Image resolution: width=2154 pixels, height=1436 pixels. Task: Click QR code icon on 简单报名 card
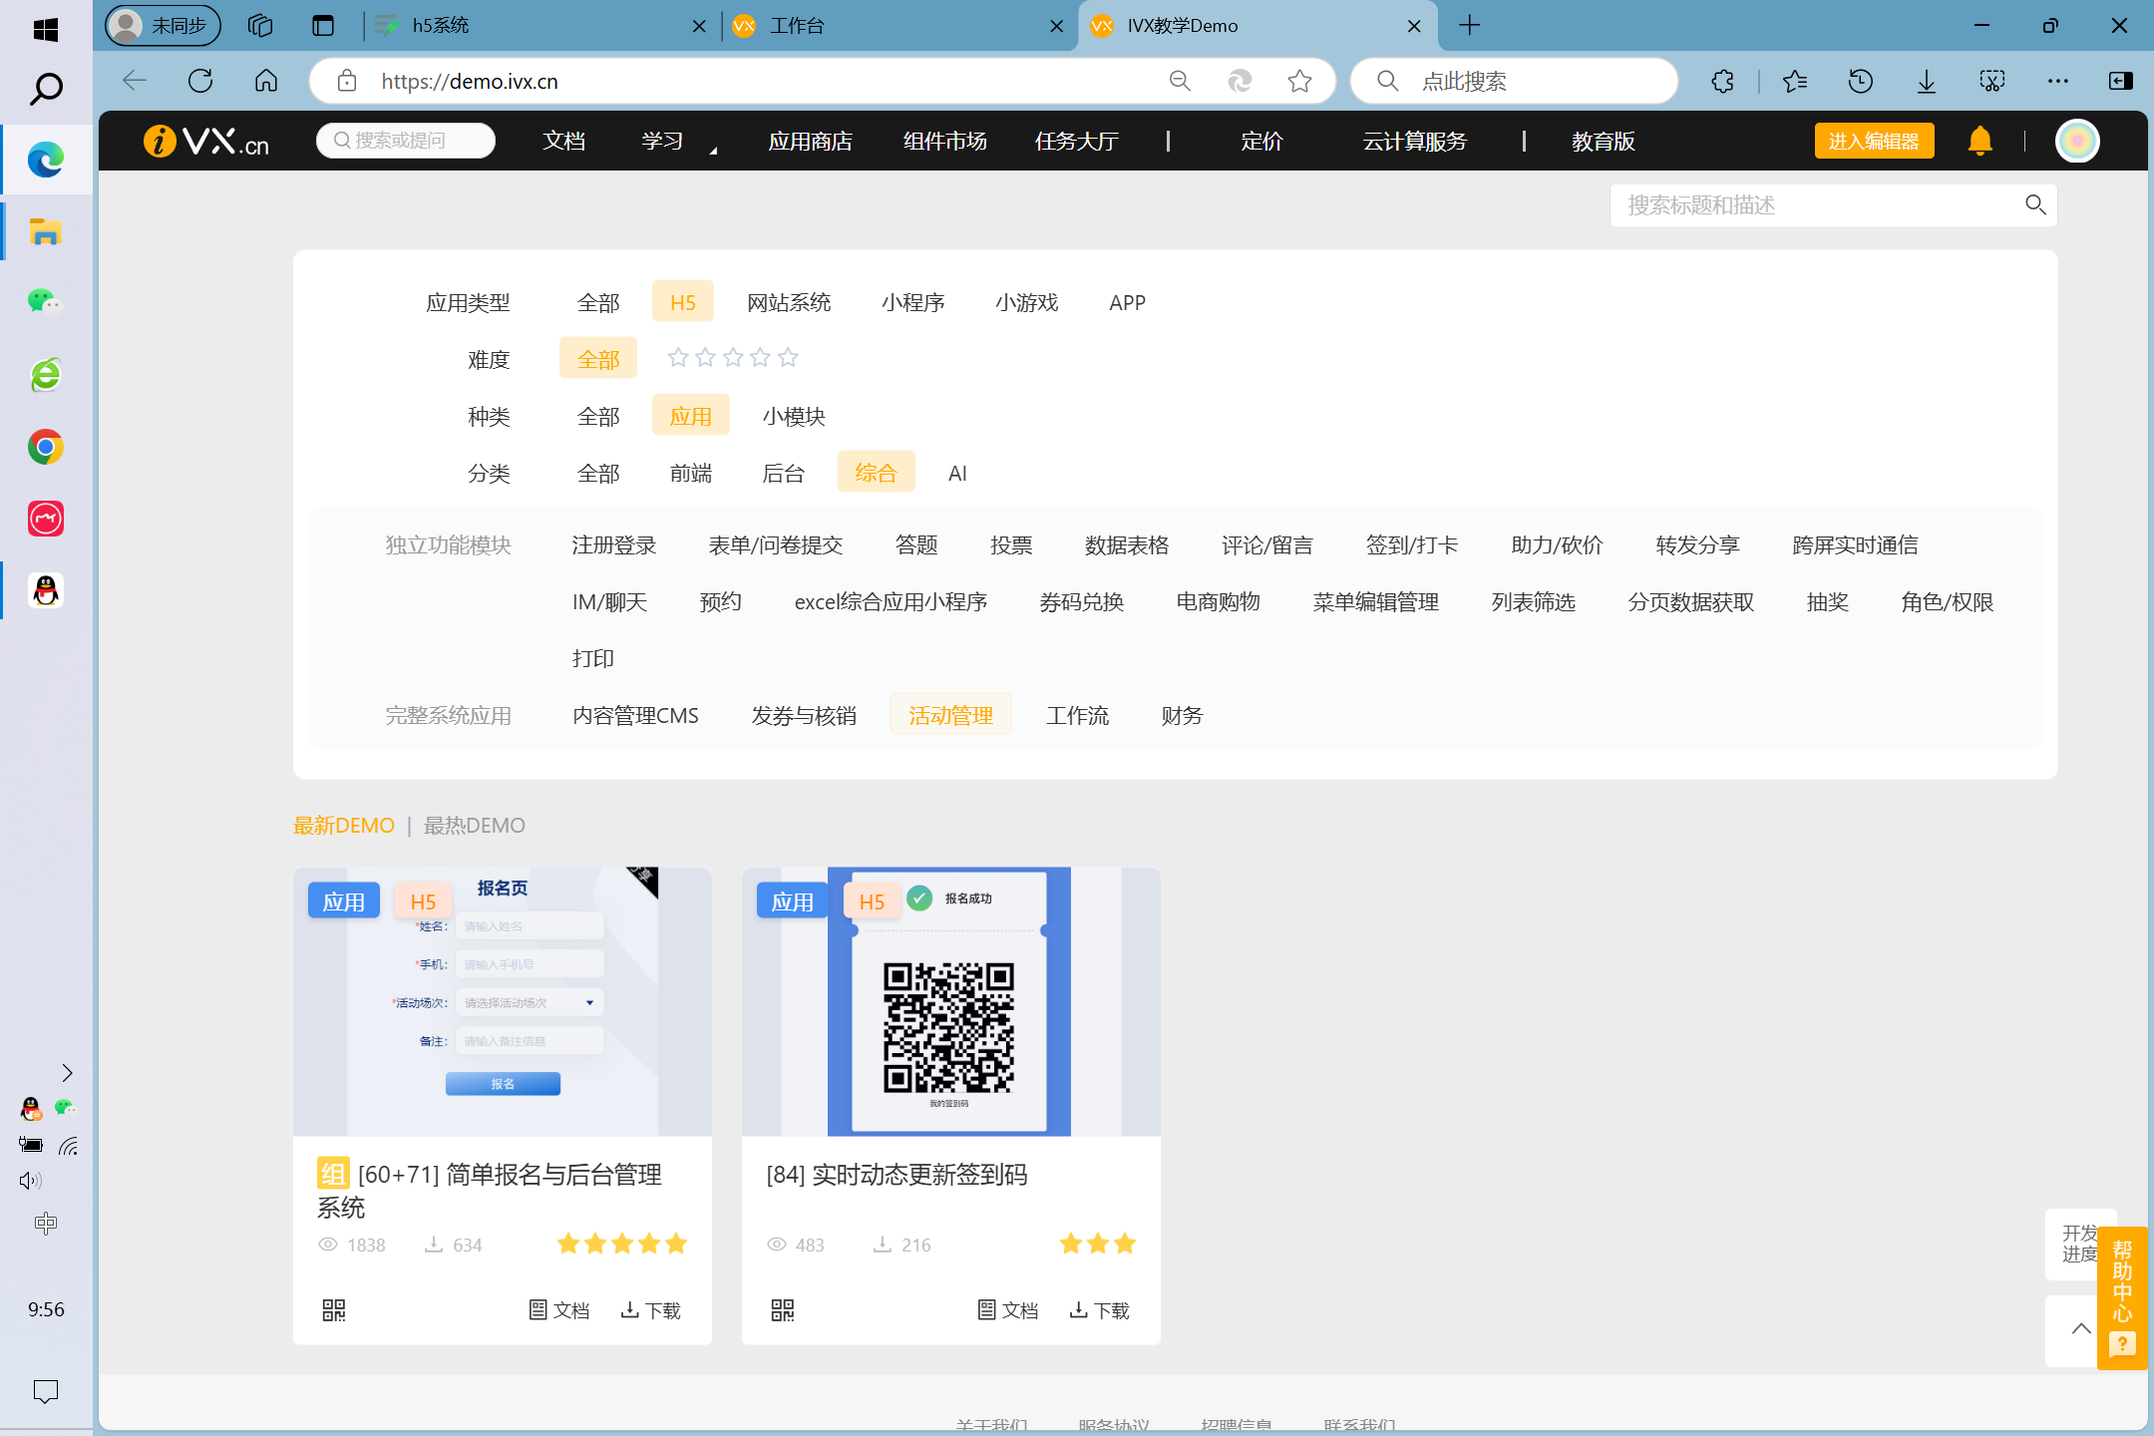click(334, 1309)
